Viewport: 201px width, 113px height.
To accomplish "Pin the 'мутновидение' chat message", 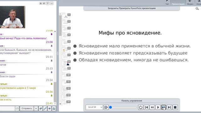I will click(52, 46).
